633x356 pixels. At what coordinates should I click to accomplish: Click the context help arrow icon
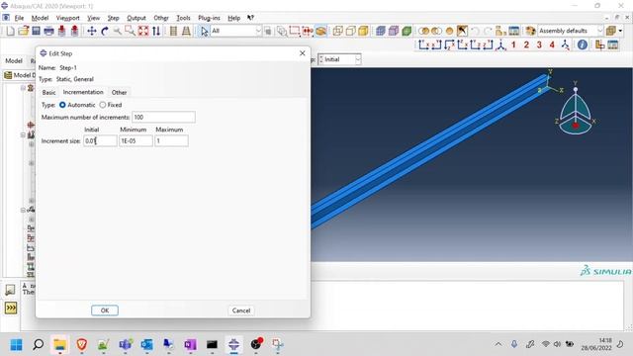tap(250, 18)
